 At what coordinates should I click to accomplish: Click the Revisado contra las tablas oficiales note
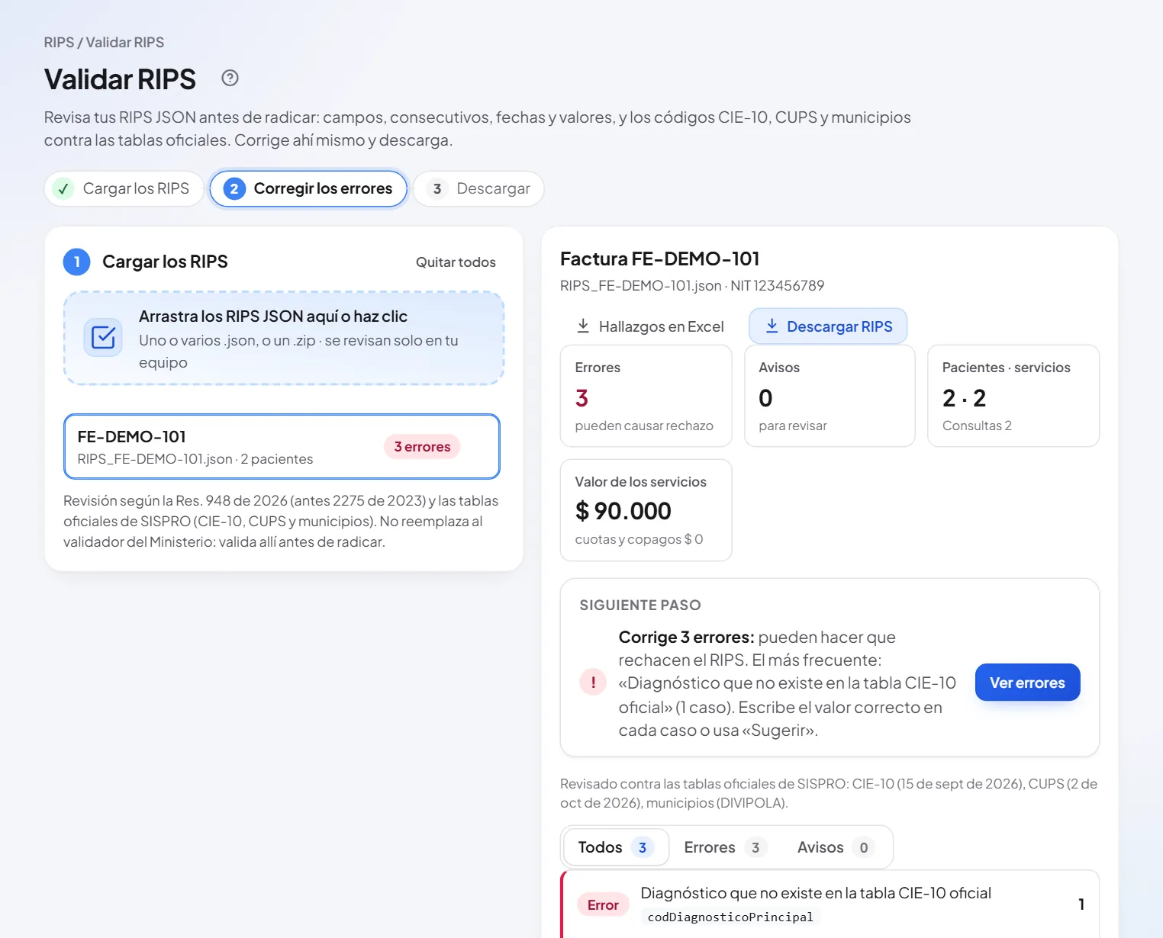(829, 793)
